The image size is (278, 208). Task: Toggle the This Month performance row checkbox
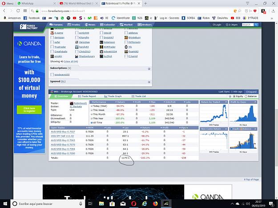click(x=92, y=114)
